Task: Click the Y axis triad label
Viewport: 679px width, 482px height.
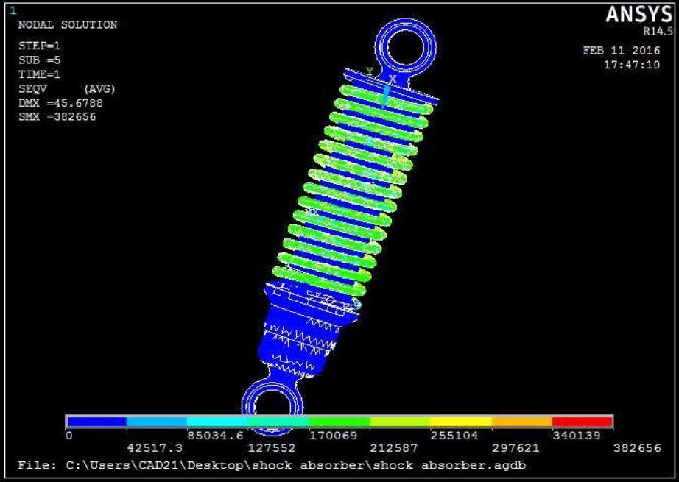Action: (x=370, y=71)
